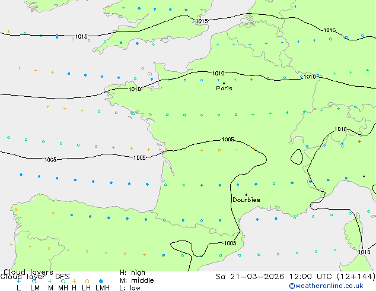Click the 1010 isobar label over eastern France
Image resolution: width=376 pixels, height=291 pixels.
click(x=310, y=77)
